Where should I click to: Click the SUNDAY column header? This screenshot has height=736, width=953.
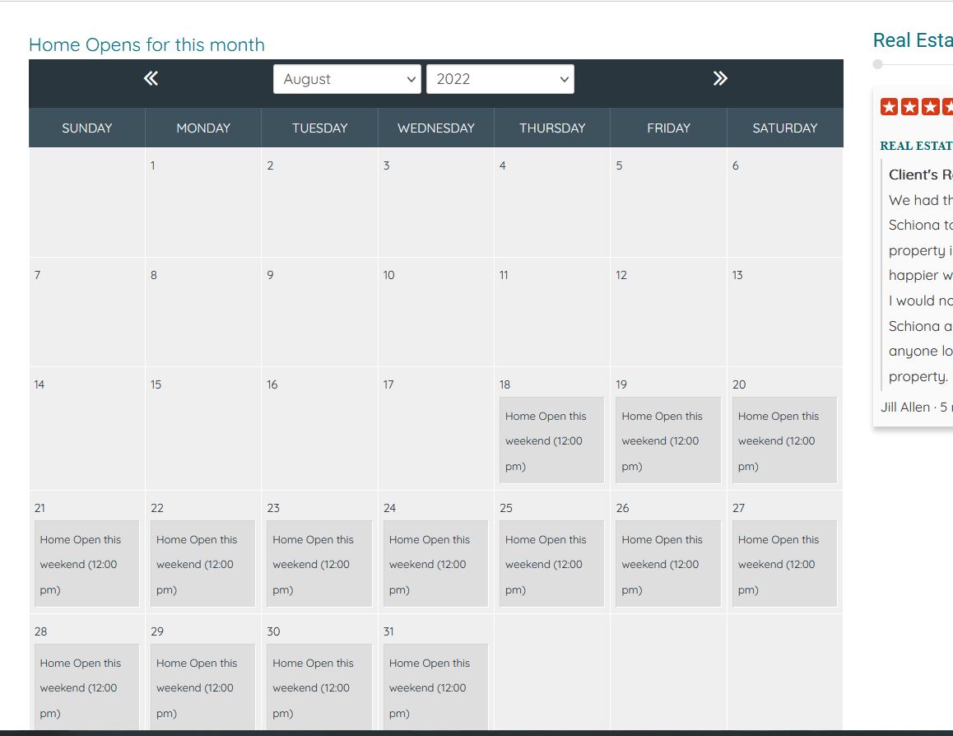click(x=87, y=128)
